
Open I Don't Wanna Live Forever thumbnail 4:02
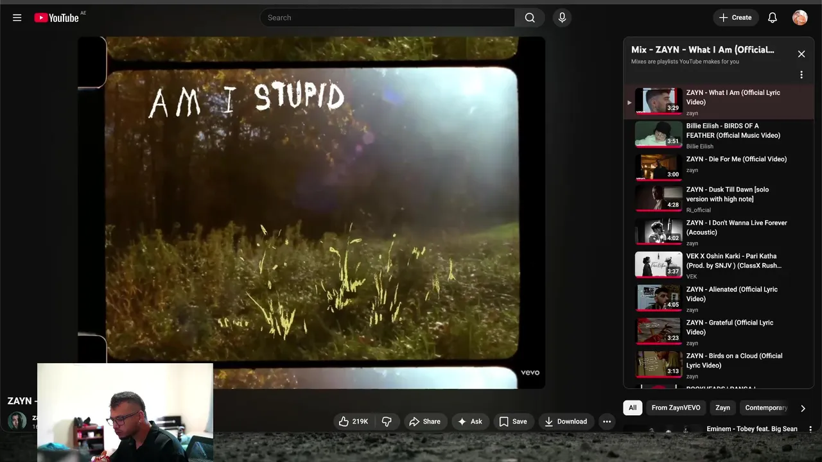click(x=658, y=232)
